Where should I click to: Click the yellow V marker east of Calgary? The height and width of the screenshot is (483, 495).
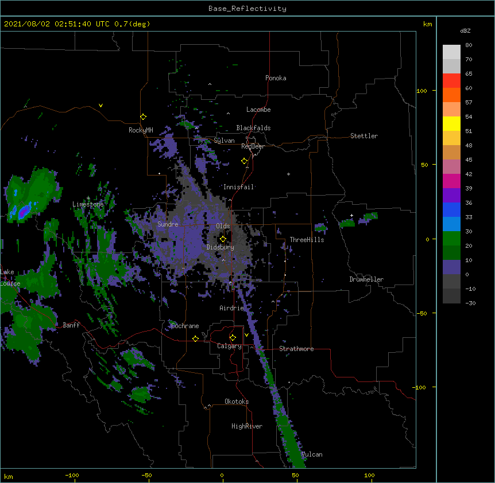[246, 335]
